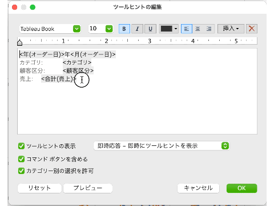Click the 売上: label text

[x=26, y=79]
